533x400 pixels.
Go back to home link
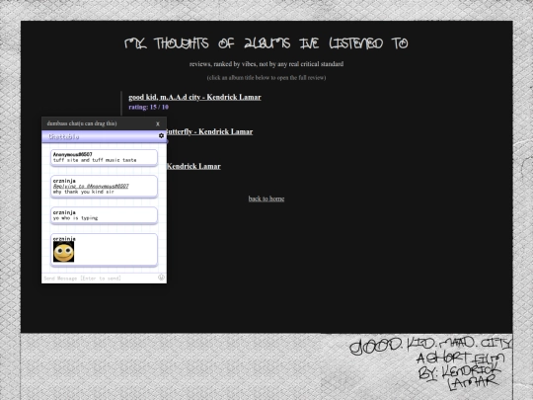pos(266,199)
